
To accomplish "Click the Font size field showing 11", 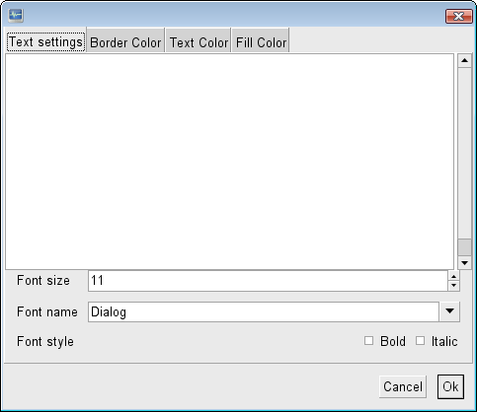I will click(x=268, y=281).
